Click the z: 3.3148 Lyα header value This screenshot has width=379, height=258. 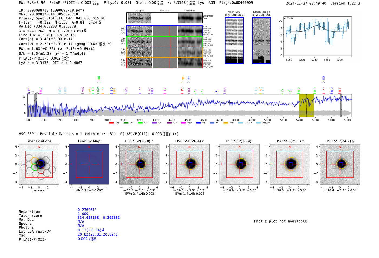tap(186, 3)
